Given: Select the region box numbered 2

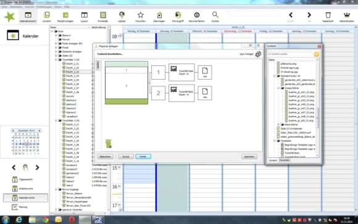Looking at the screenshot, I should coord(158,93).
